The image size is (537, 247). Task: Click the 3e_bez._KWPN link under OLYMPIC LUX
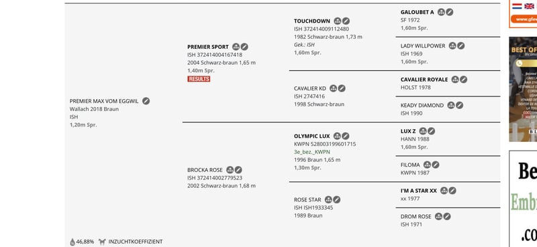312,152
